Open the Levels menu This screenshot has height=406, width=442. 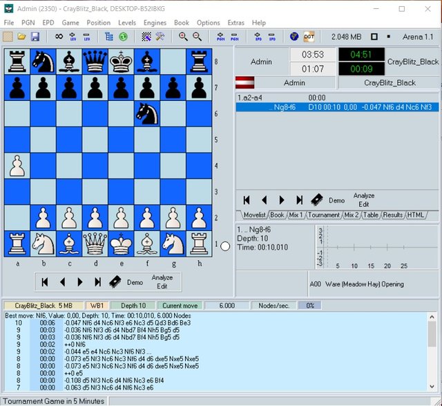tap(127, 23)
